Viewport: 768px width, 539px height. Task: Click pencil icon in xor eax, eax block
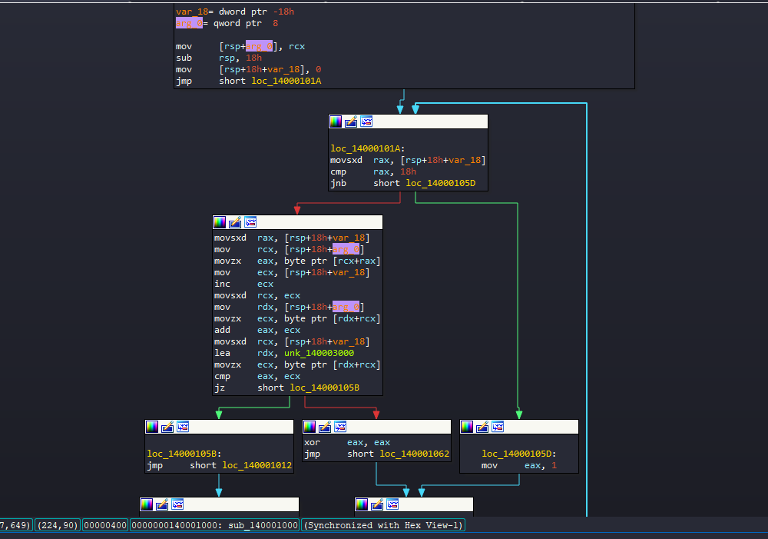pyautogui.click(x=325, y=427)
